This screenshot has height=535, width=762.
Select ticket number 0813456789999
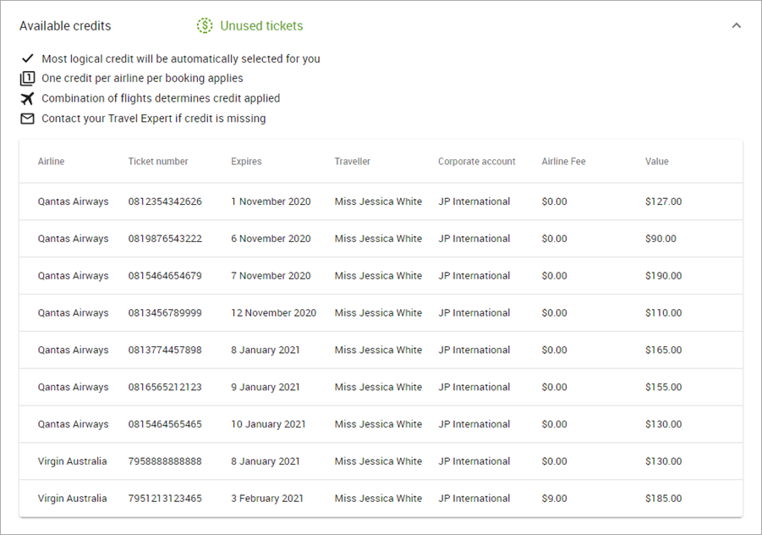pyautogui.click(x=165, y=312)
